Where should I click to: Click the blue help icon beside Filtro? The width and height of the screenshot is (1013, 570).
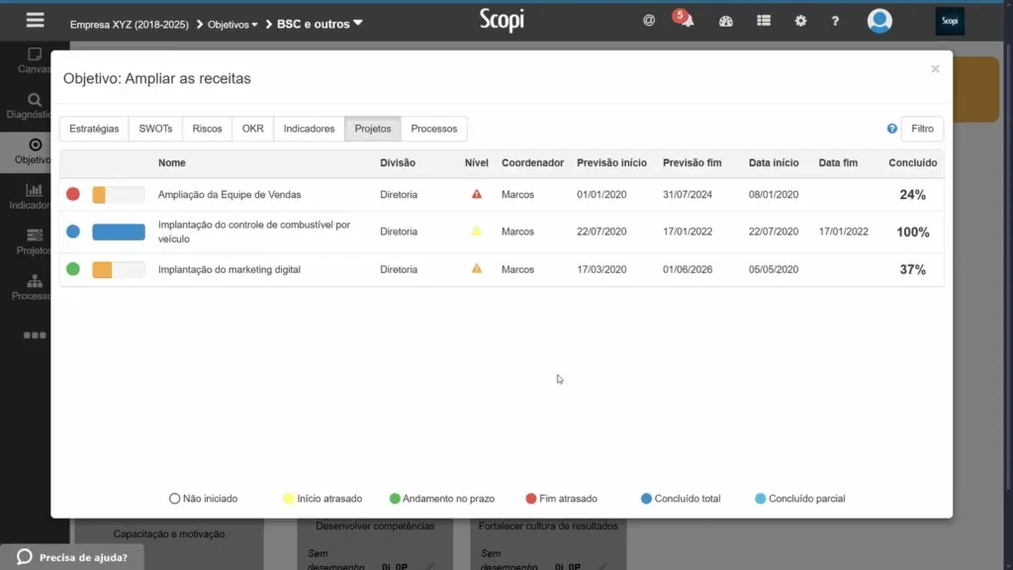pyautogui.click(x=891, y=129)
